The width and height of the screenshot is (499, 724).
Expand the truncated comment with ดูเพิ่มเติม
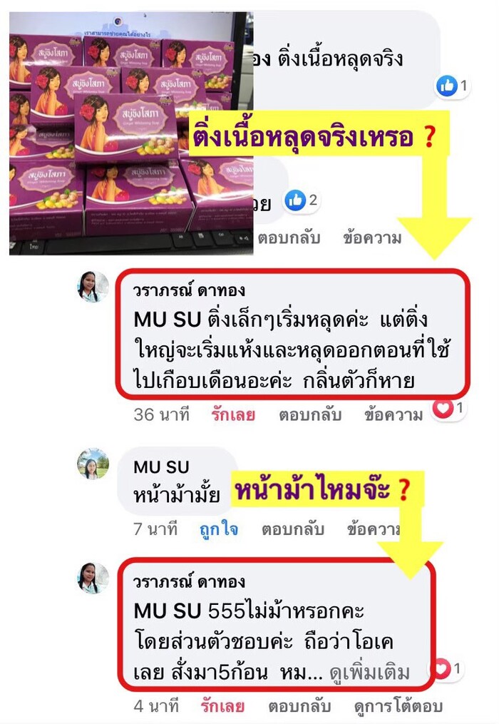(x=370, y=673)
